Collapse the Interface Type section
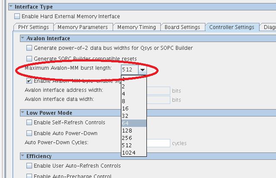This screenshot has width=276, height=178. 10,7
